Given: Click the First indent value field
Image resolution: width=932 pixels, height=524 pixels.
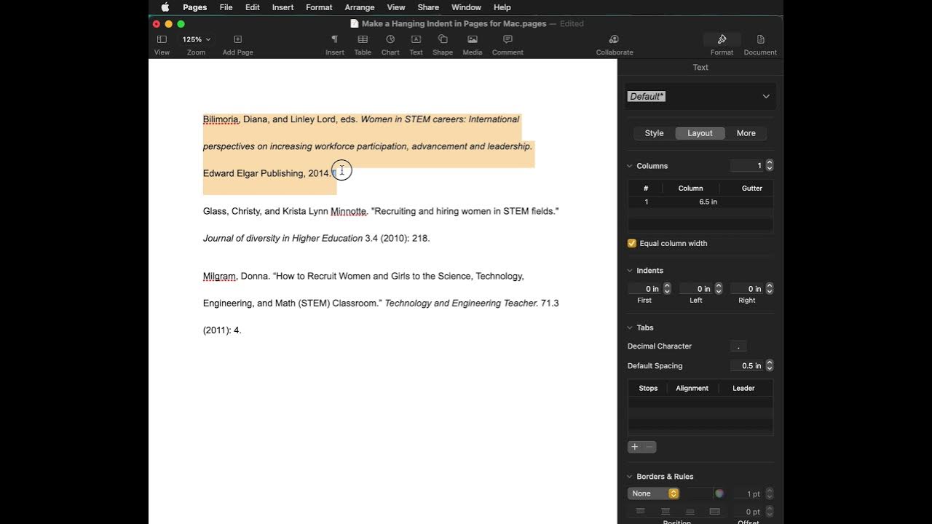Looking at the screenshot, I should [645, 289].
